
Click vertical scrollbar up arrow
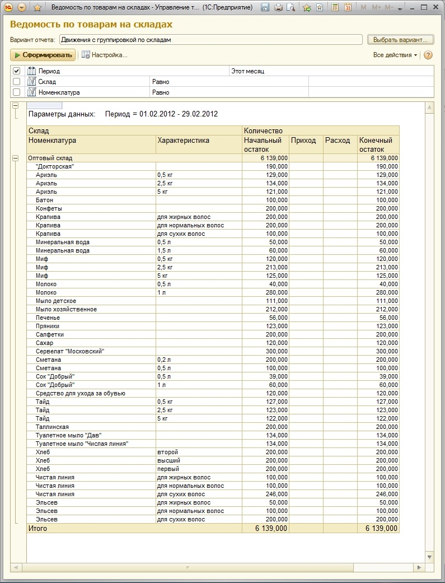429,108
